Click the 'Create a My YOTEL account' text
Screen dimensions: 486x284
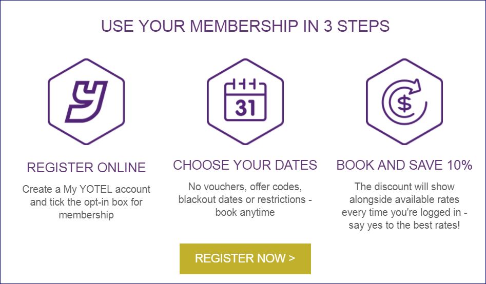tap(86, 189)
